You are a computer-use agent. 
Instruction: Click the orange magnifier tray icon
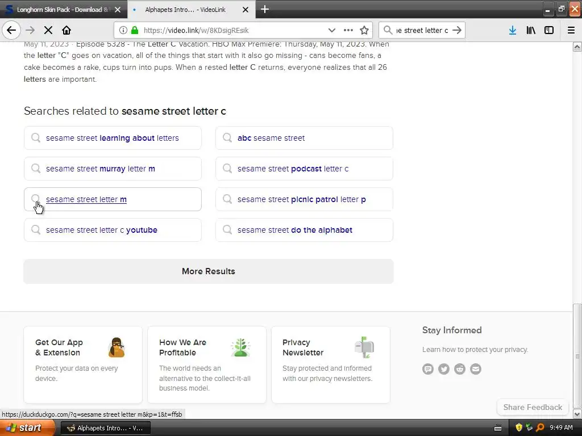540,428
